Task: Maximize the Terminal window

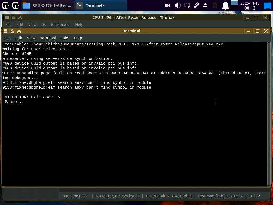Action: (257, 31)
